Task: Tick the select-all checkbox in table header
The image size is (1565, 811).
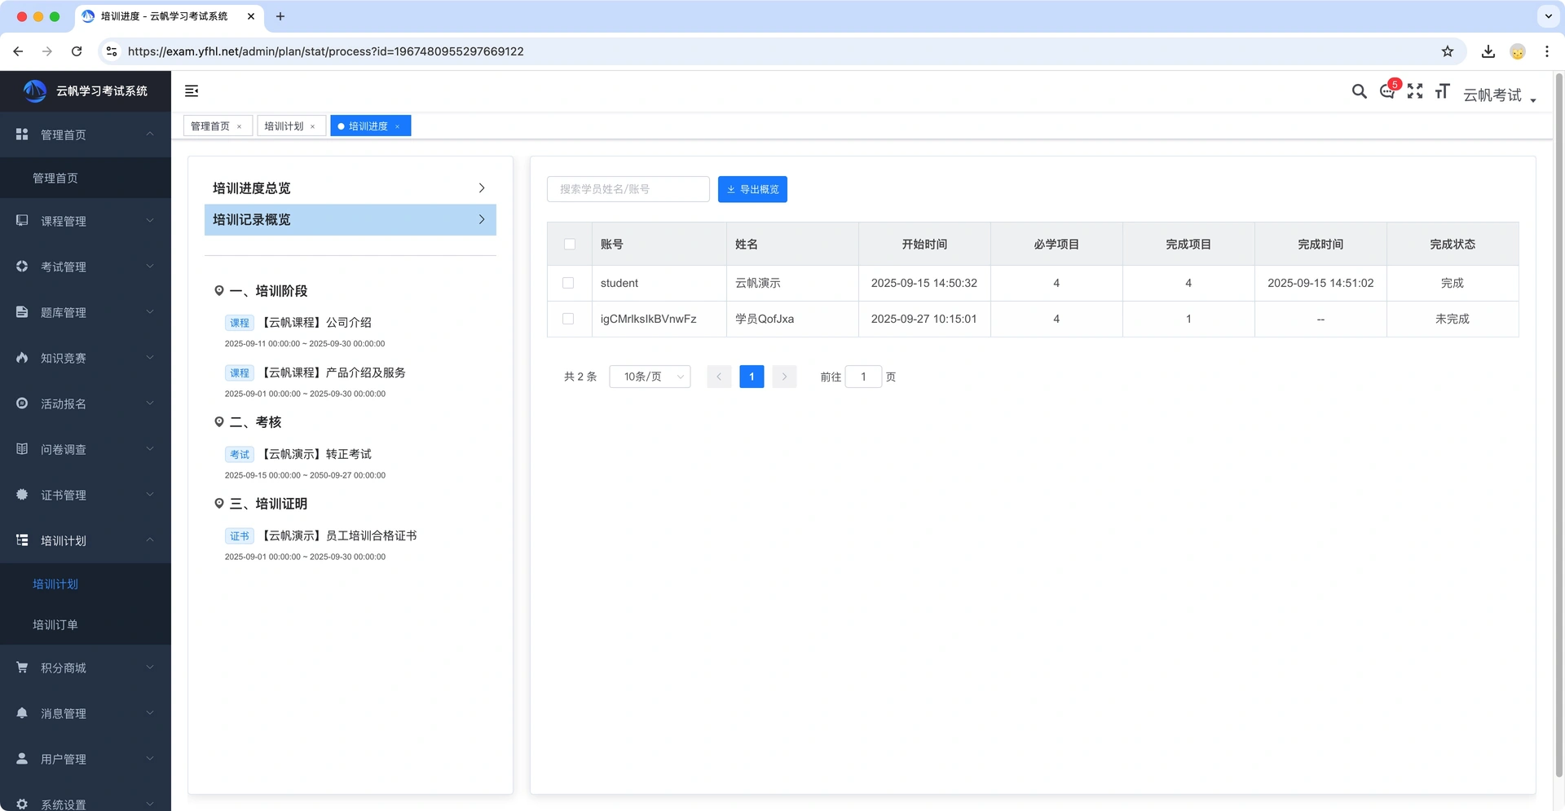Action: tap(570, 244)
